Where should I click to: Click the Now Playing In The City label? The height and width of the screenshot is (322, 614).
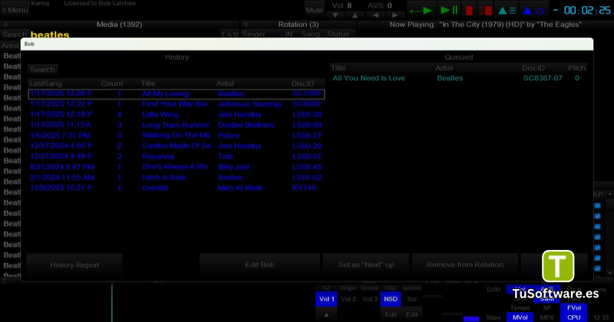486,25
